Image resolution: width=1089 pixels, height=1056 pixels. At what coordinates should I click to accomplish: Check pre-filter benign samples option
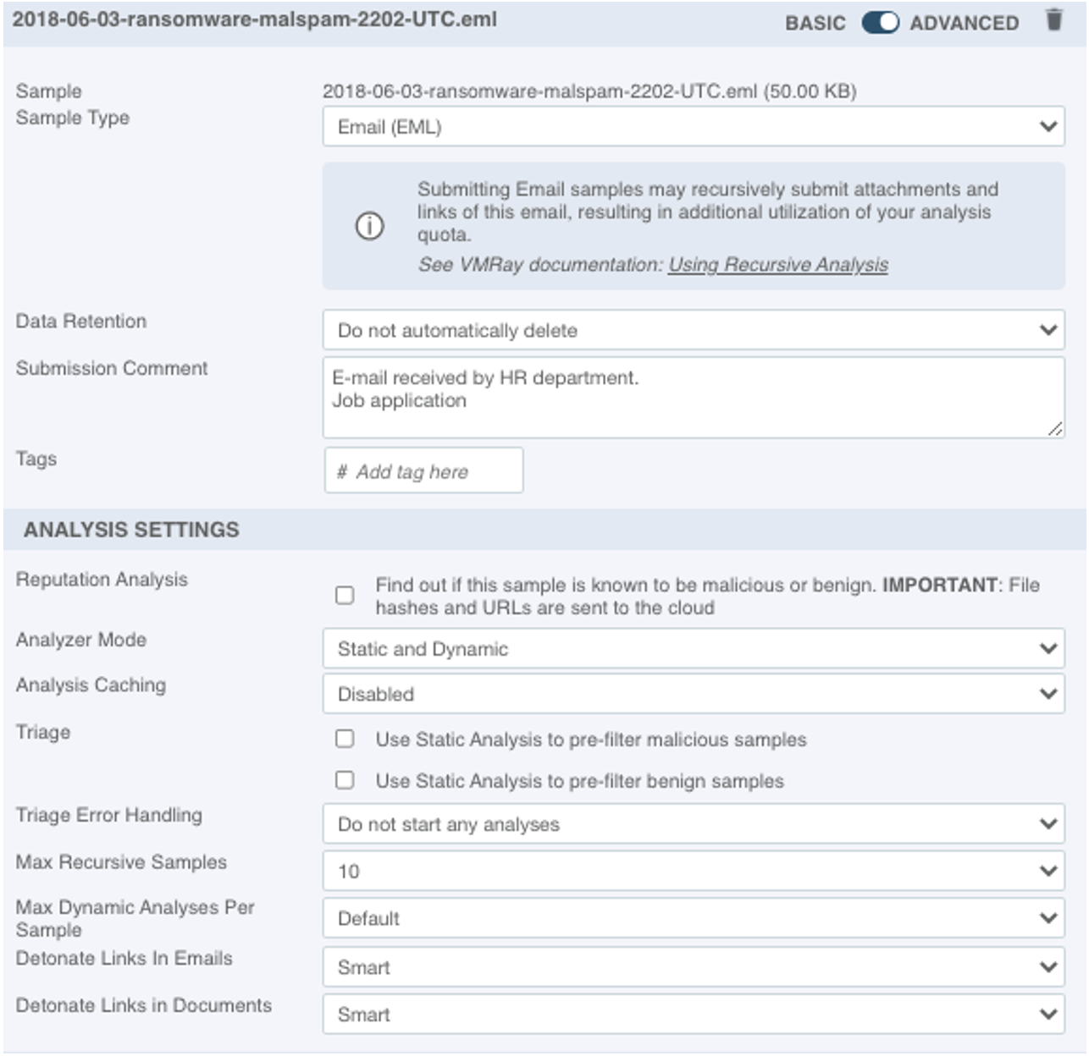pyautogui.click(x=345, y=780)
